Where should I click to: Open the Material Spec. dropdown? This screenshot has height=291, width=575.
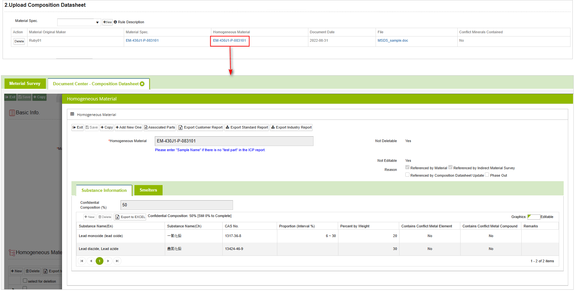(97, 23)
